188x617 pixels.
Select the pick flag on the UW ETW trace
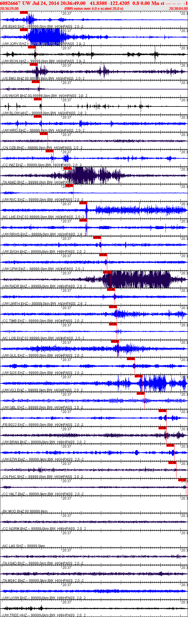point(171,445)
